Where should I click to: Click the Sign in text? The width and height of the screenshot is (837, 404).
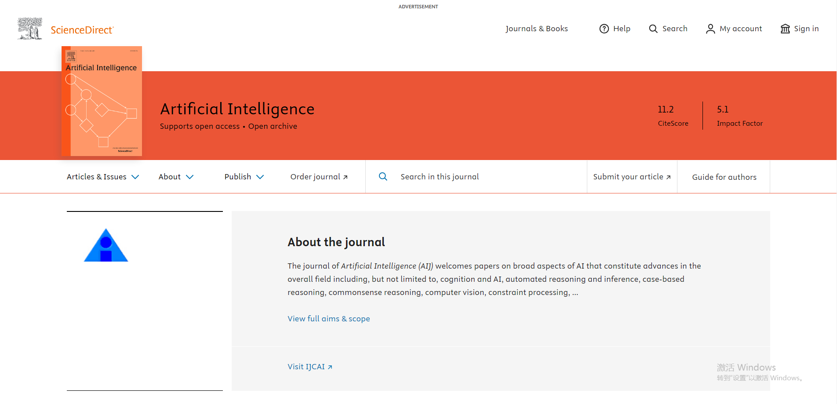pyautogui.click(x=806, y=29)
